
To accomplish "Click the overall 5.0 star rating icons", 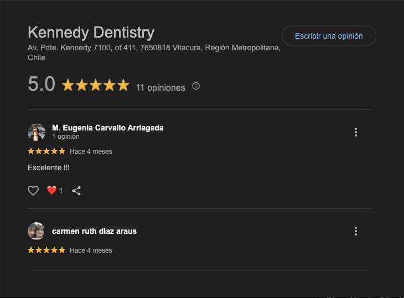I will pyautogui.click(x=95, y=85).
